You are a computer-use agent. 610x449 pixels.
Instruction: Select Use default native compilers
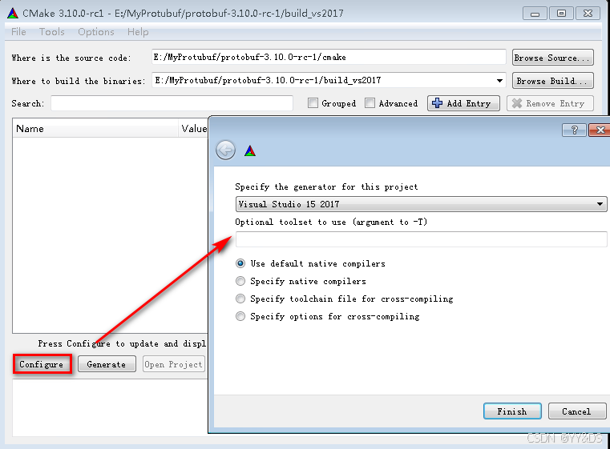click(x=240, y=263)
